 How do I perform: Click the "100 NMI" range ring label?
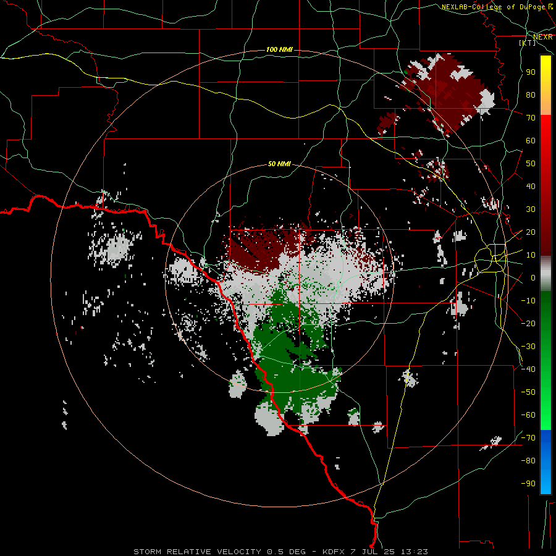click(279, 49)
